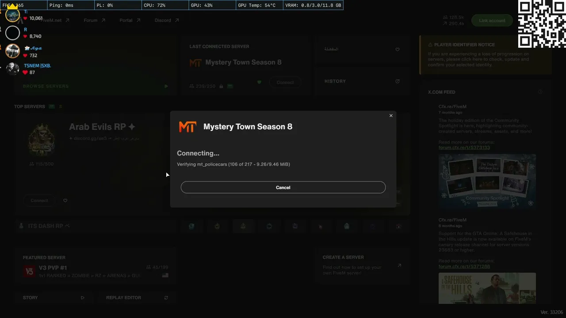This screenshot has height=318, width=566.
Task: Click the Arab Evils RP server logo
Action: tap(41, 140)
